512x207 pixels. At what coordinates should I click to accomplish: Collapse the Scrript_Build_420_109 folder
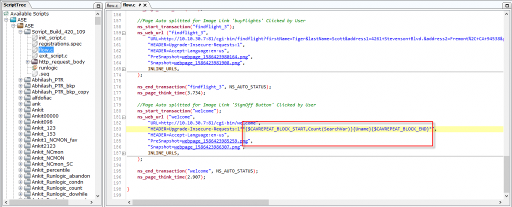tap(20, 31)
